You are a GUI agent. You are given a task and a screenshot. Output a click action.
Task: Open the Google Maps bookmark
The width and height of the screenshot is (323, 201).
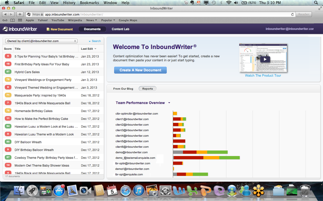coord(128,20)
